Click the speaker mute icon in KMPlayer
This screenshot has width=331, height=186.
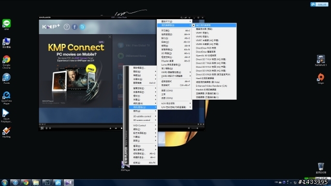click(189, 128)
